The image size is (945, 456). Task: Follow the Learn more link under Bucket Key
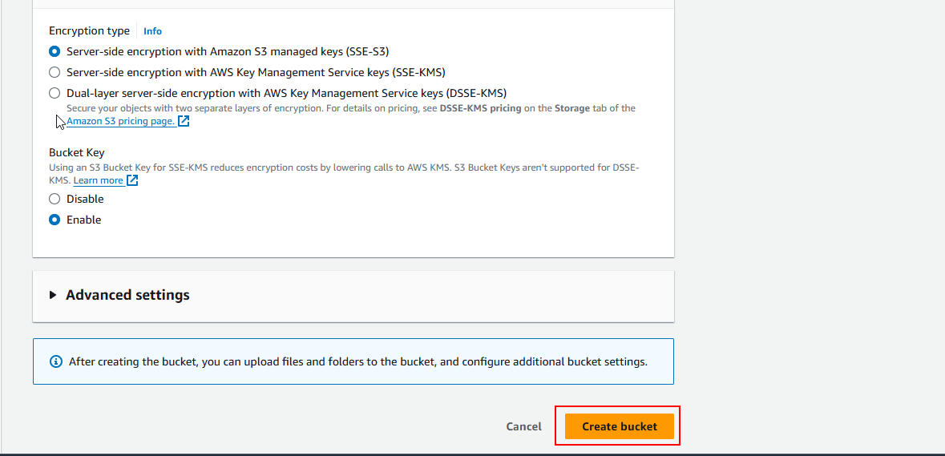(x=98, y=180)
